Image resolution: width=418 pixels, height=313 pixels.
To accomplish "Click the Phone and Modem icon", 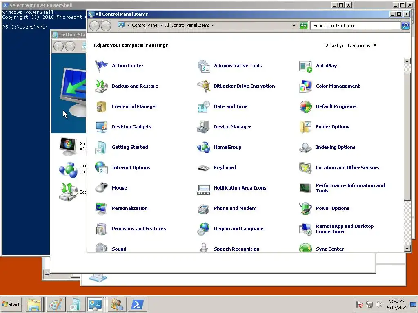I will (x=204, y=208).
